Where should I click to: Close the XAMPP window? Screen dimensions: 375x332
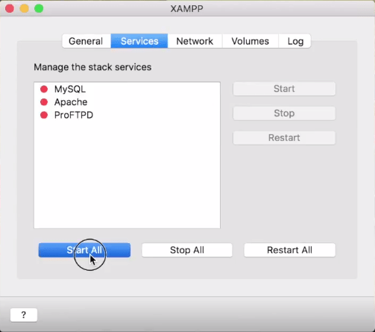pos(10,8)
